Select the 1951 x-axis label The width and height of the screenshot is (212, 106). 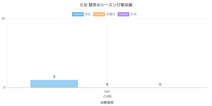tap(107, 92)
